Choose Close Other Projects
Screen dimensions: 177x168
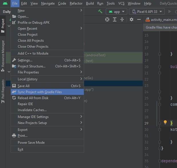point(47,47)
